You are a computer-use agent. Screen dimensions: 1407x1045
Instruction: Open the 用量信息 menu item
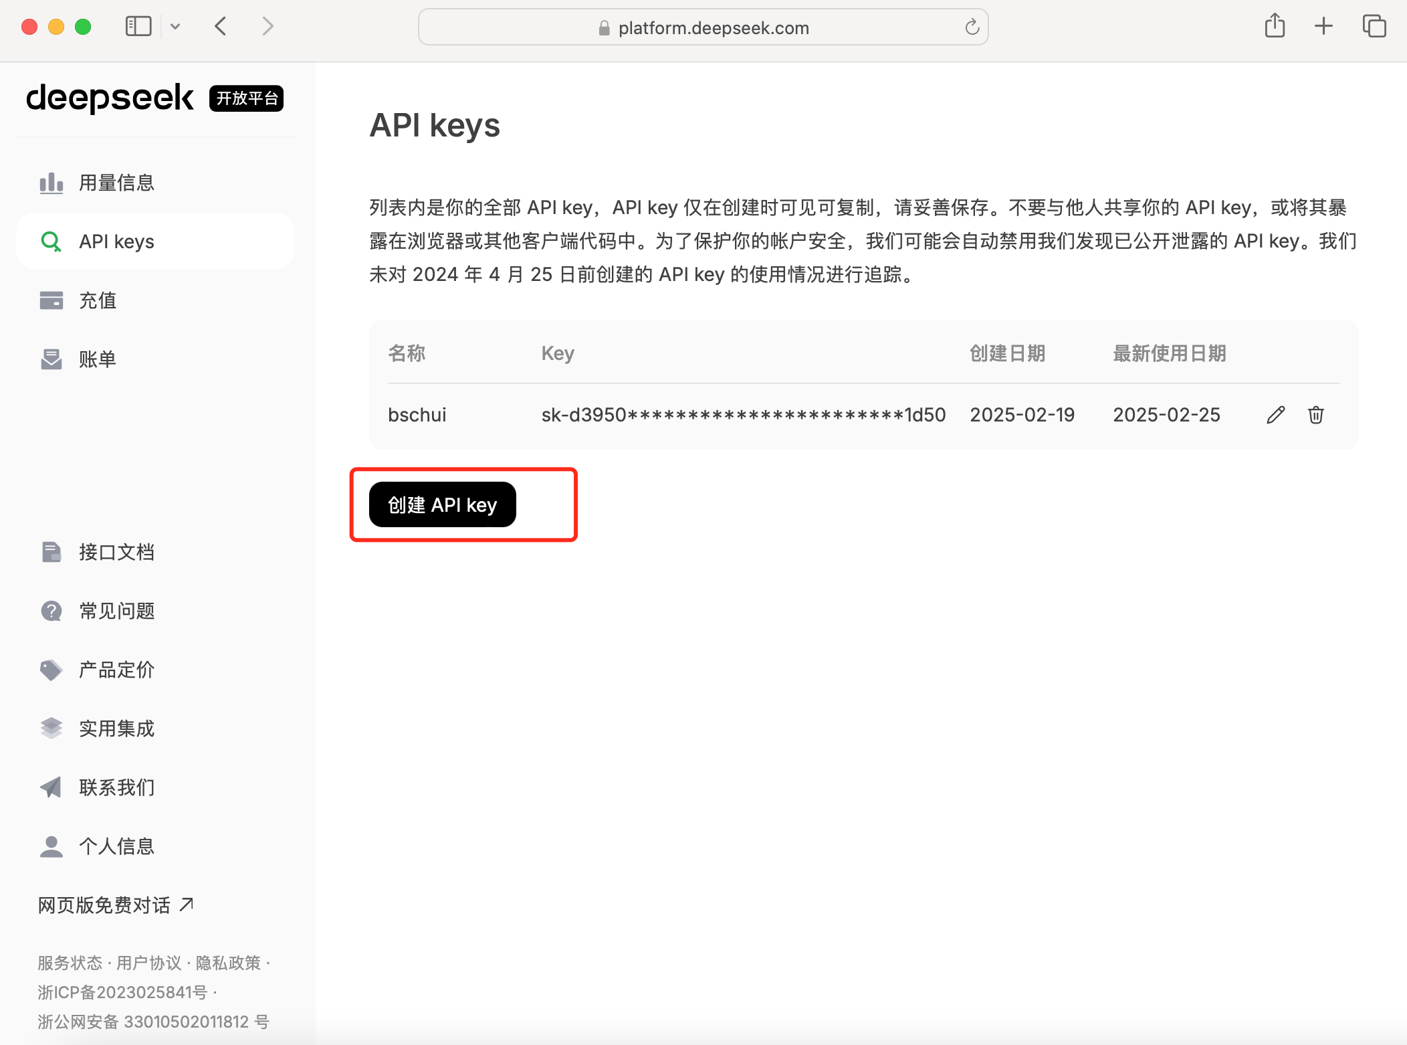tap(155, 183)
